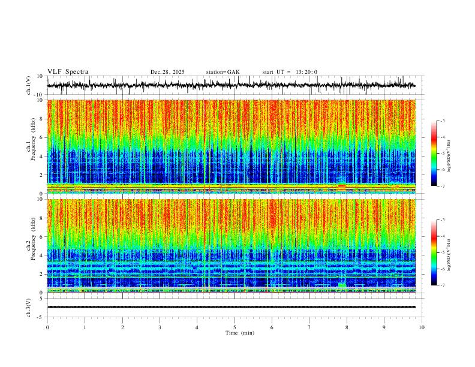Viewport: 475px width, 367px height.
Task: Click the "start UT = 13:20:0" header text
Action: click(x=290, y=72)
